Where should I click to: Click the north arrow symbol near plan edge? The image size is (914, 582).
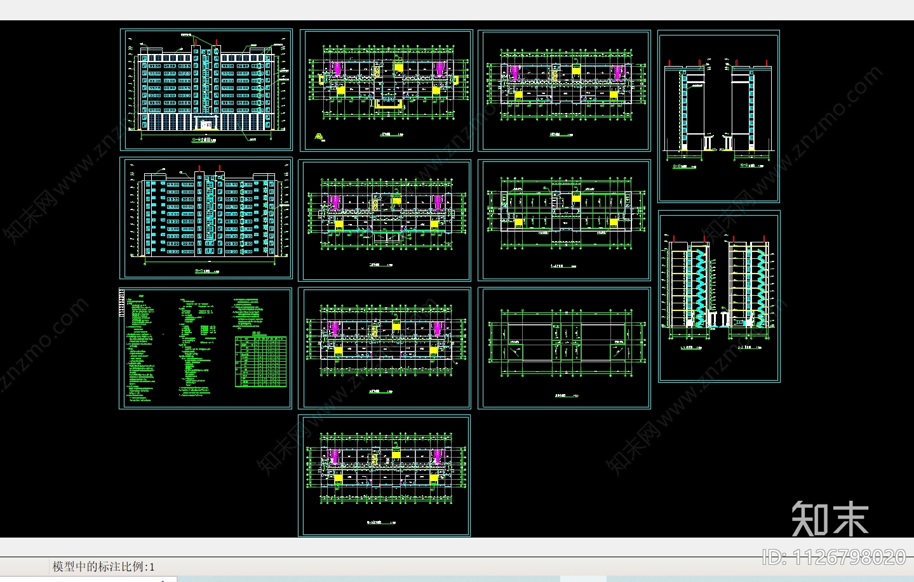pyautogui.click(x=320, y=136)
